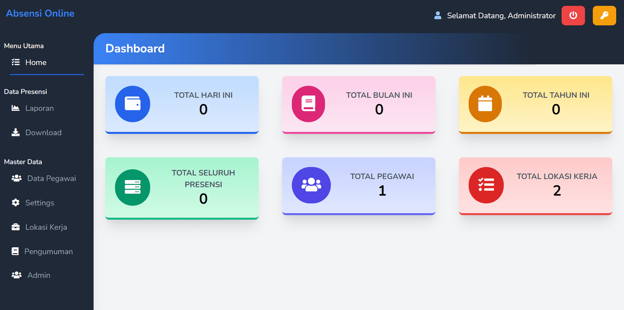
Task: Click the pink book icon circle
Action: pyautogui.click(x=308, y=104)
